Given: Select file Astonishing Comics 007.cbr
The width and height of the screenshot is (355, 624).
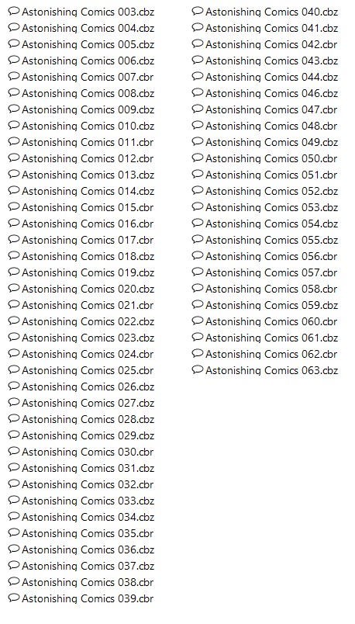Looking at the screenshot, I should click(x=88, y=77).
